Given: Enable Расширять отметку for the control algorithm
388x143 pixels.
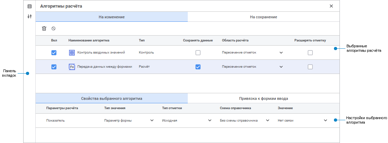Looking at the screenshot, I should point(310,53).
